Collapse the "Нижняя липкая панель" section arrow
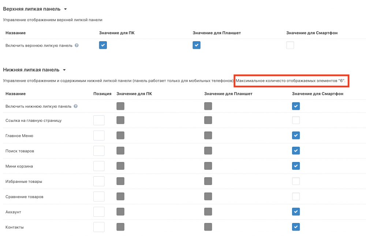The width and height of the screenshot is (366, 239). (64, 70)
